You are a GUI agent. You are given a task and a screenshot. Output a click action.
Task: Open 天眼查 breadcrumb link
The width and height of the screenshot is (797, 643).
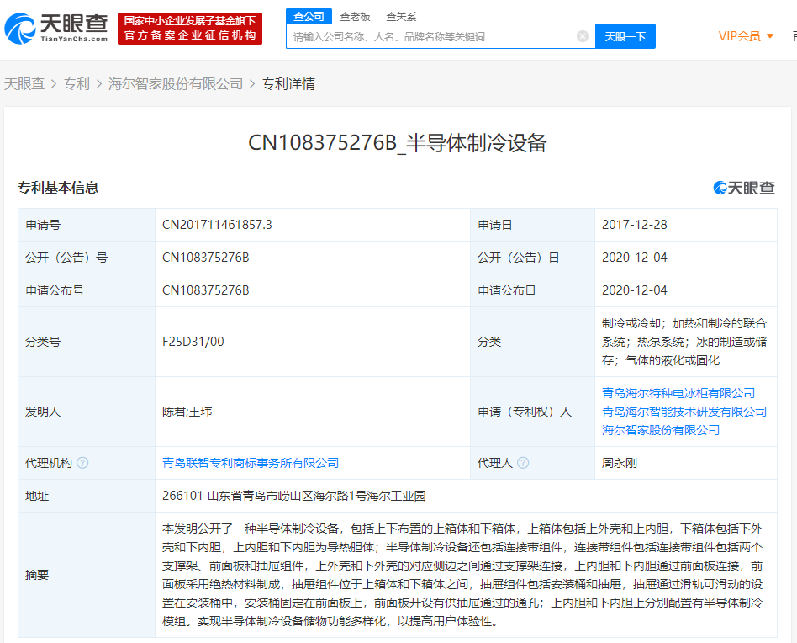pos(24,83)
